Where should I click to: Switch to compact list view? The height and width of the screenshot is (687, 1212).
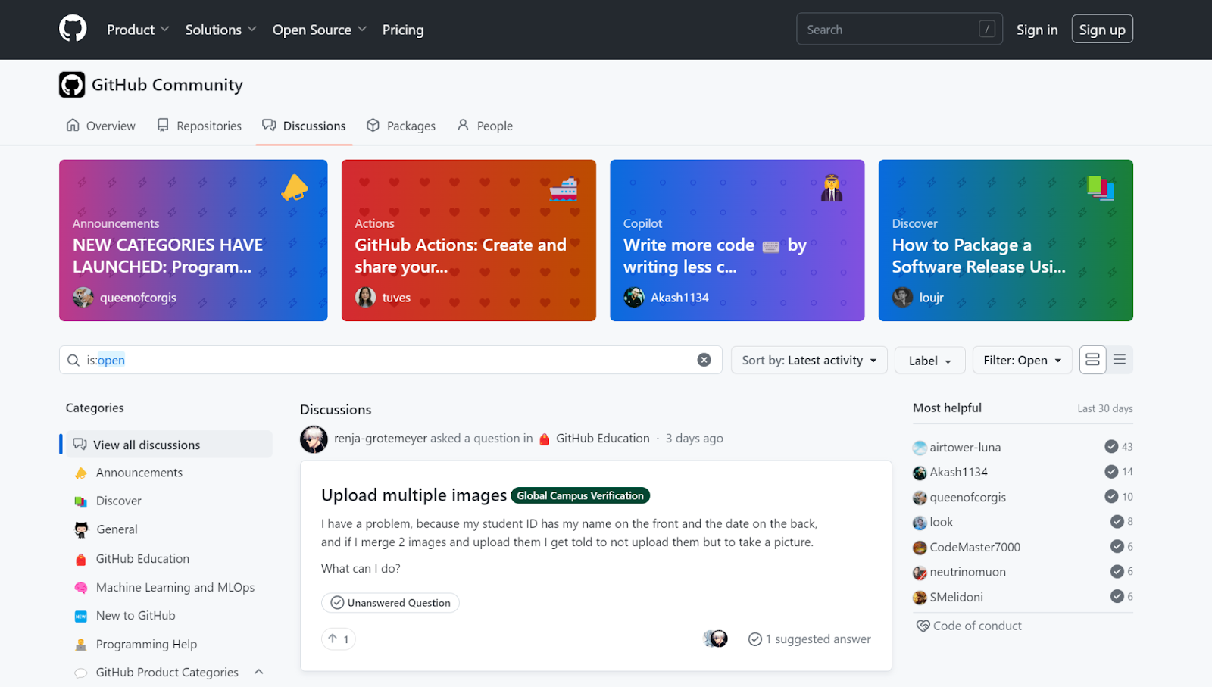tap(1120, 360)
